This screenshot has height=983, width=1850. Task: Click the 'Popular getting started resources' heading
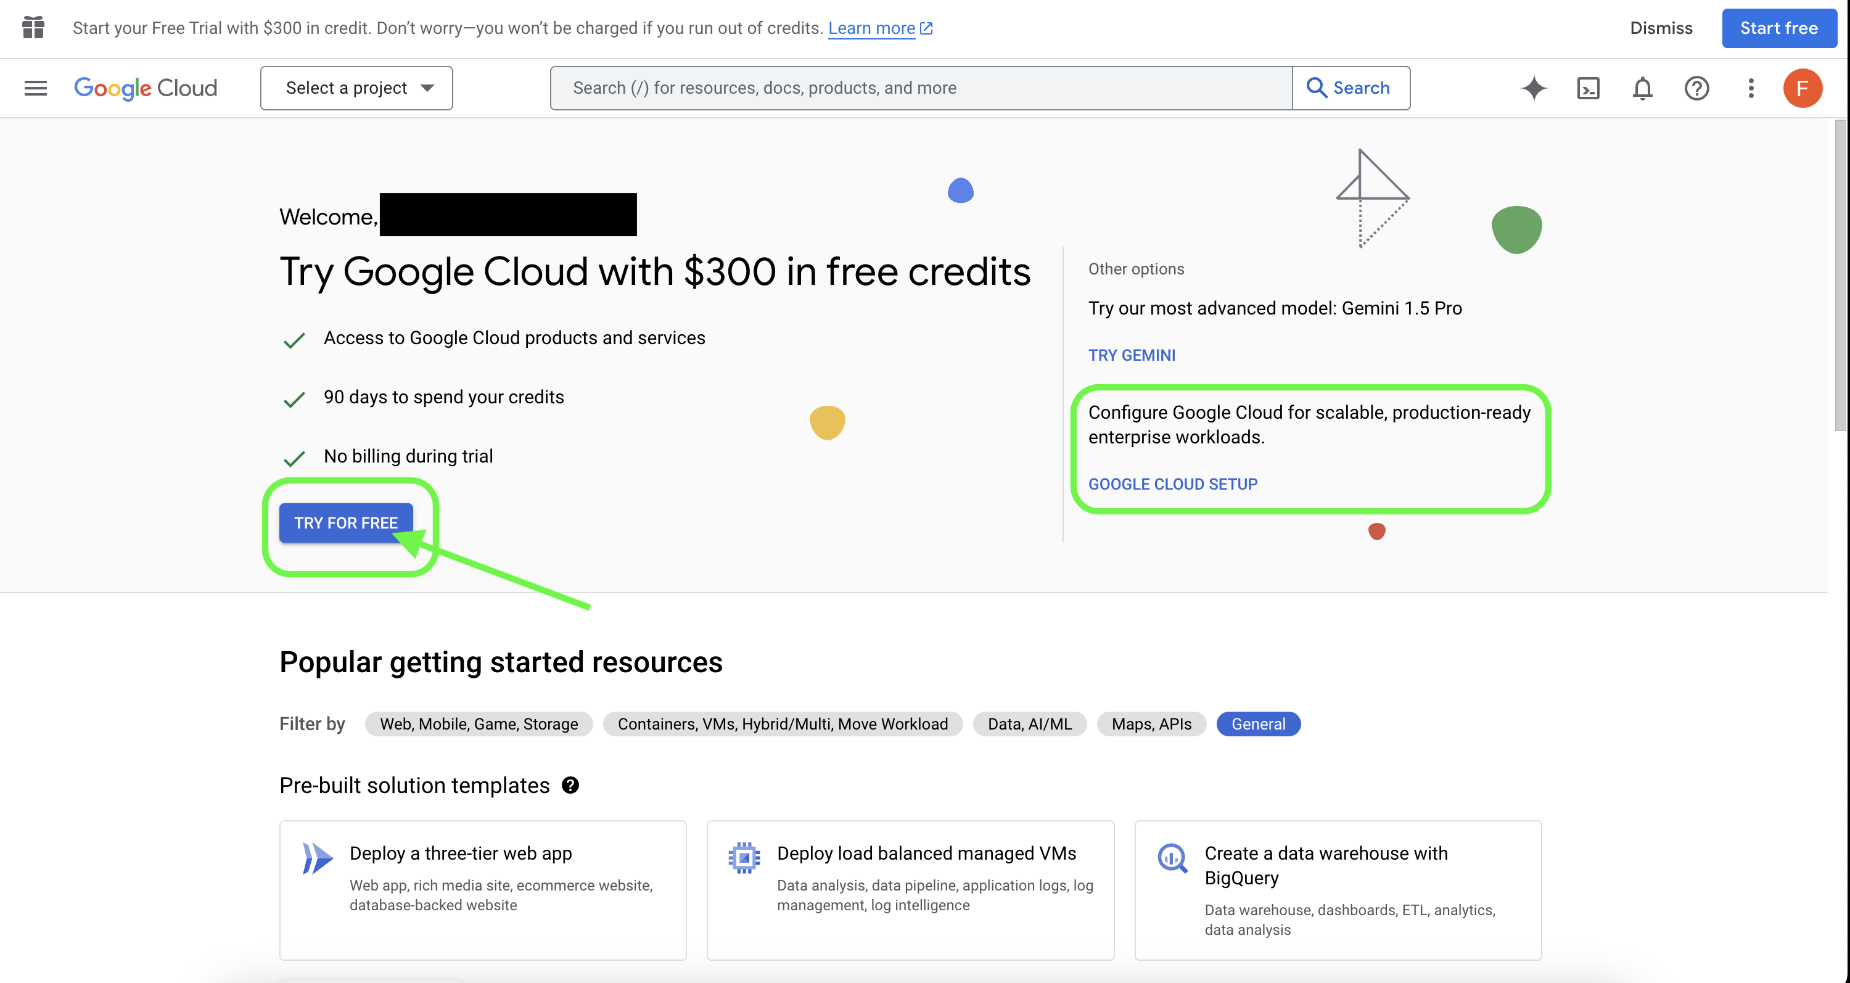pyautogui.click(x=501, y=663)
